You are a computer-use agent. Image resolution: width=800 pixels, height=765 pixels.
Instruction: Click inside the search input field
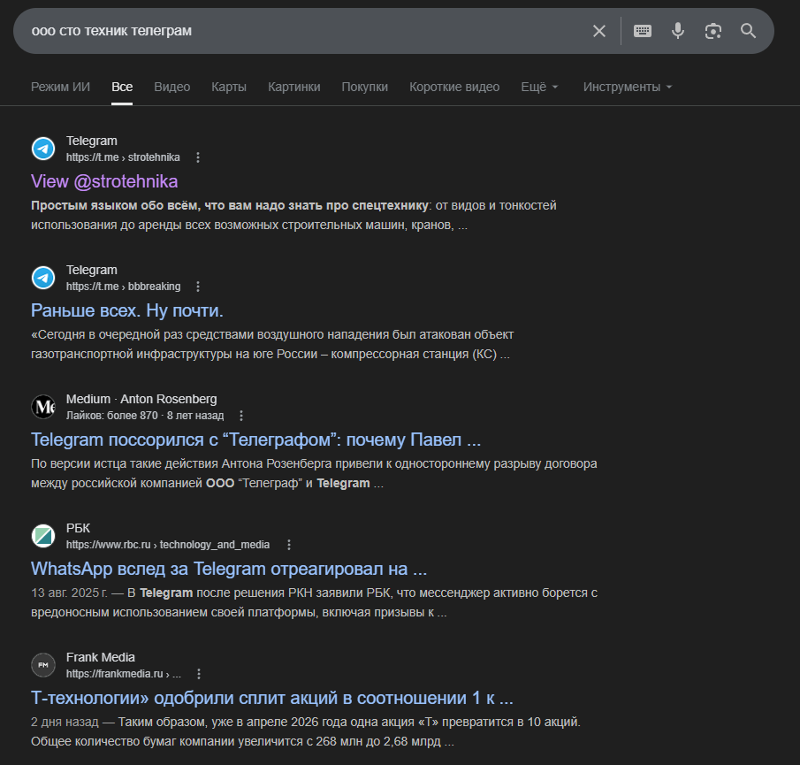click(x=265, y=31)
